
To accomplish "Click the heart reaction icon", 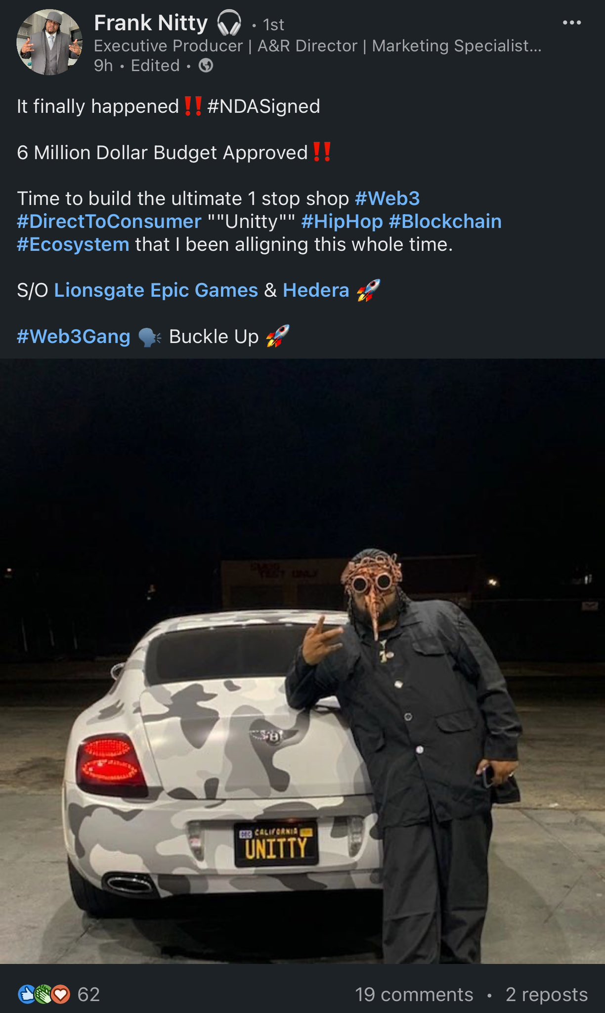I will pyautogui.click(x=61, y=994).
